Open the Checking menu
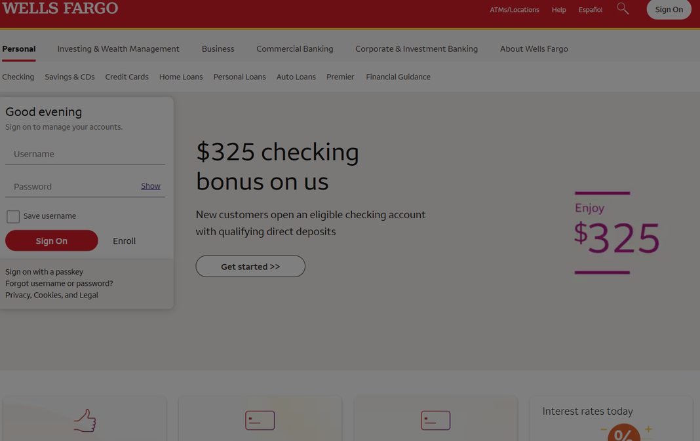Image resolution: width=700 pixels, height=441 pixels. pos(18,77)
